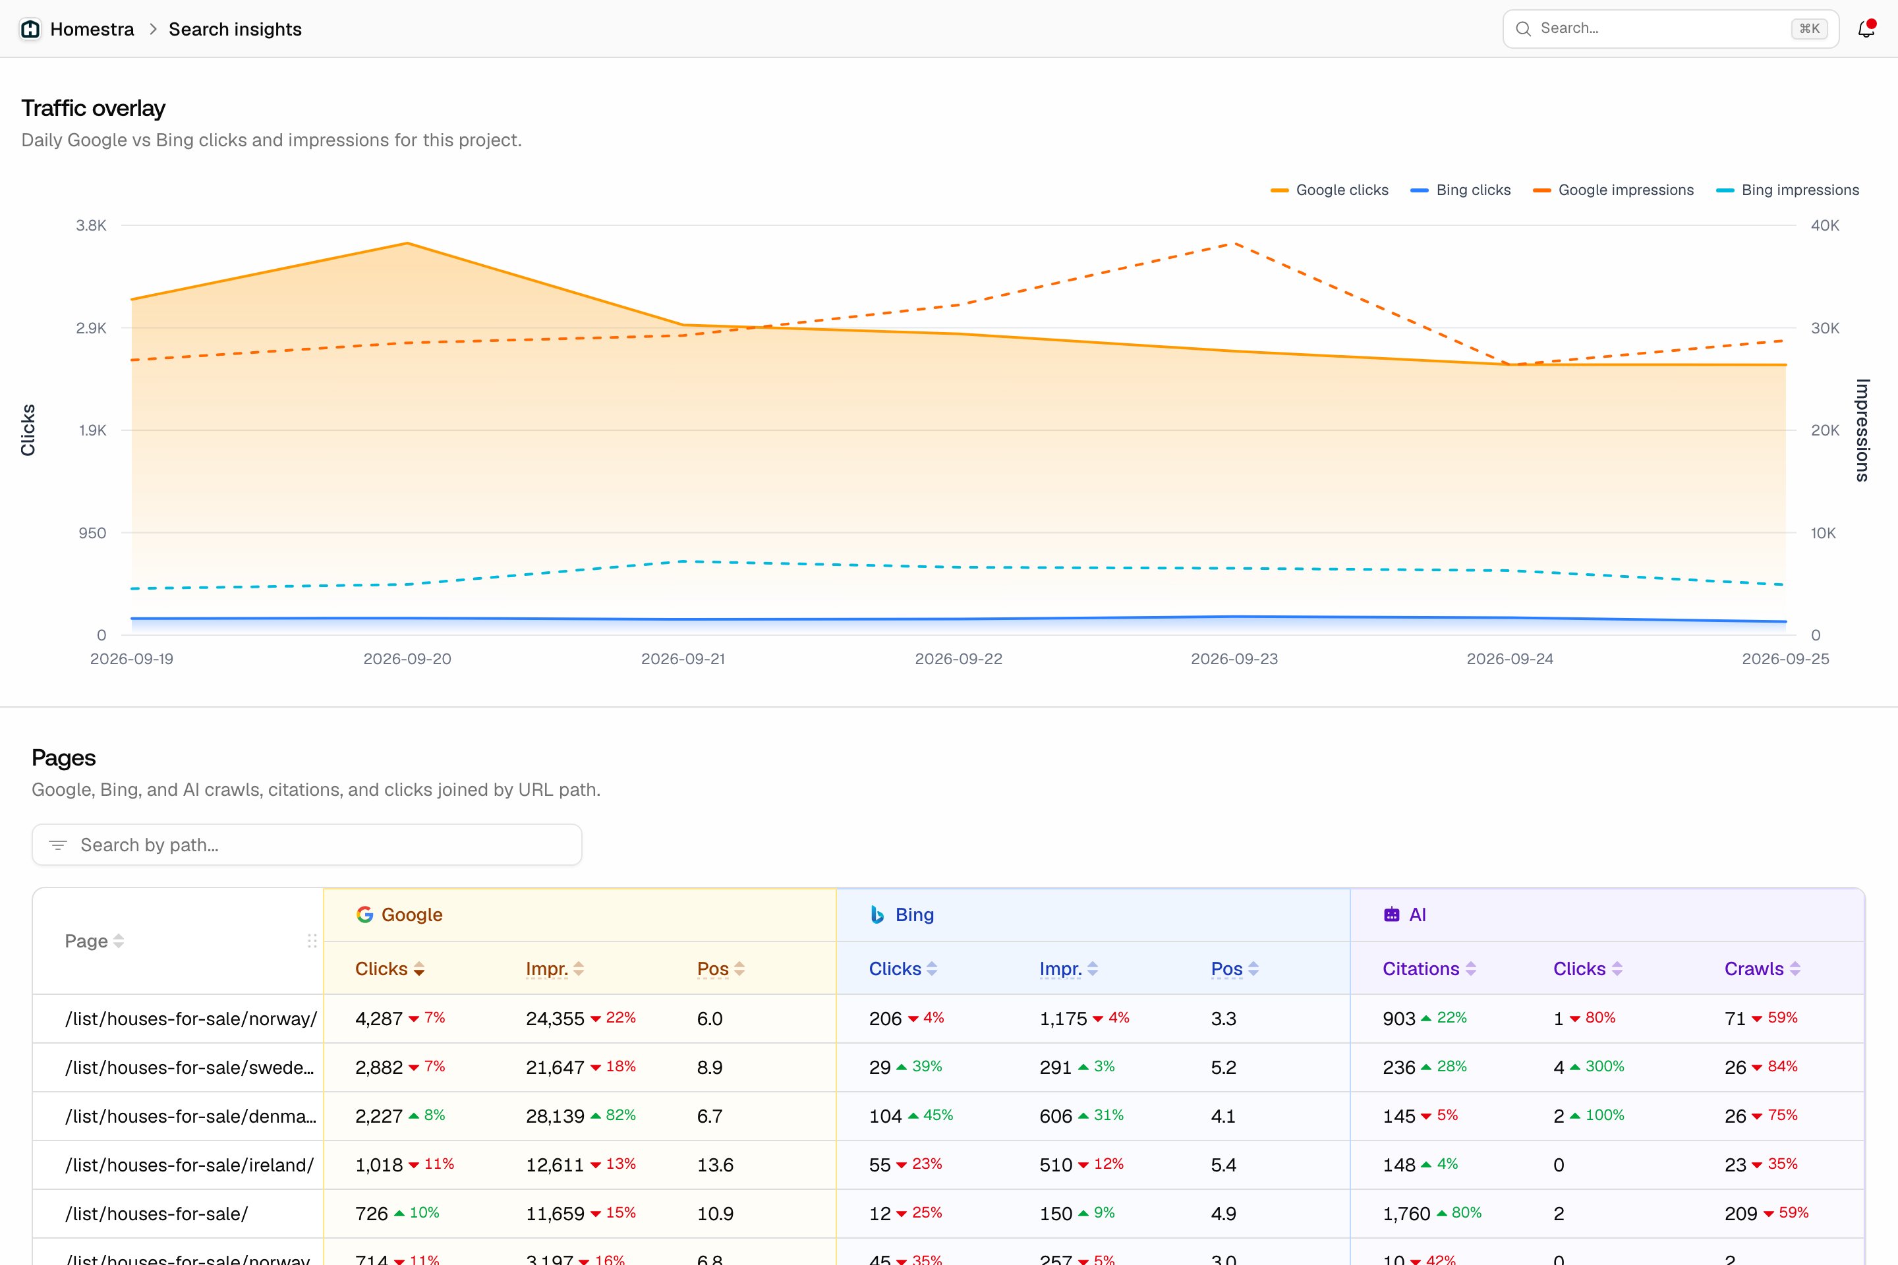This screenshot has width=1898, height=1265.
Task: Open the notifications bell
Action: click(1866, 29)
